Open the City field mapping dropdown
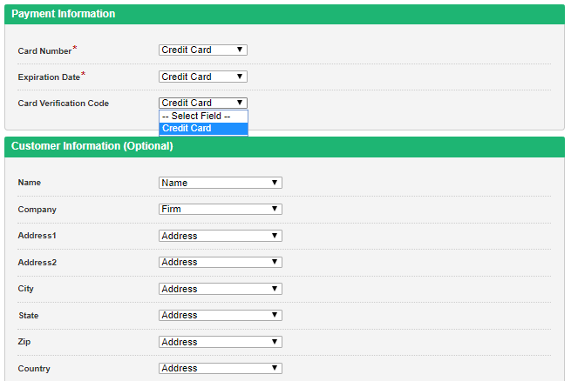 coord(221,289)
